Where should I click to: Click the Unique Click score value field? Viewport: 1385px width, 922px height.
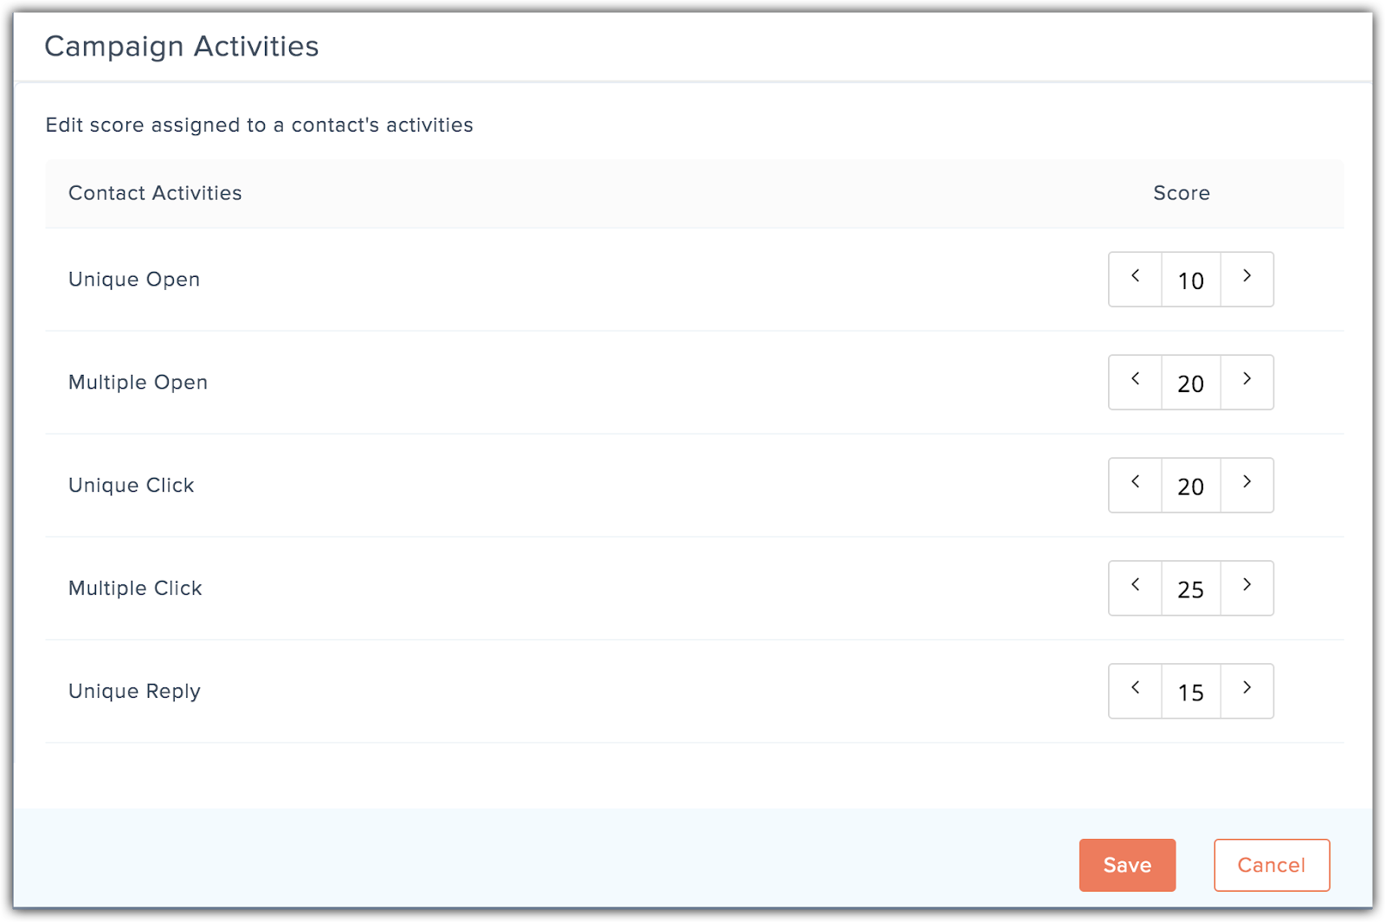pyautogui.click(x=1191, y=486)
